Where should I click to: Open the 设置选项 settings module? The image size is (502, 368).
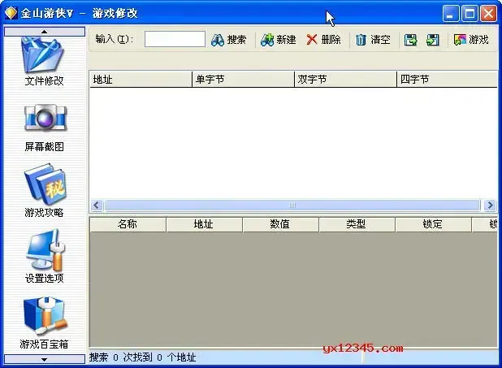point(45,256)
